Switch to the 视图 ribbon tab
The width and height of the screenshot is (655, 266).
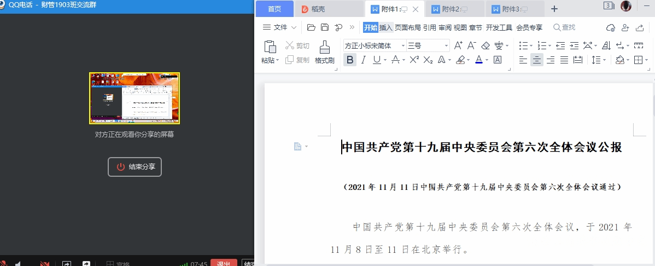tap(460, 27)
